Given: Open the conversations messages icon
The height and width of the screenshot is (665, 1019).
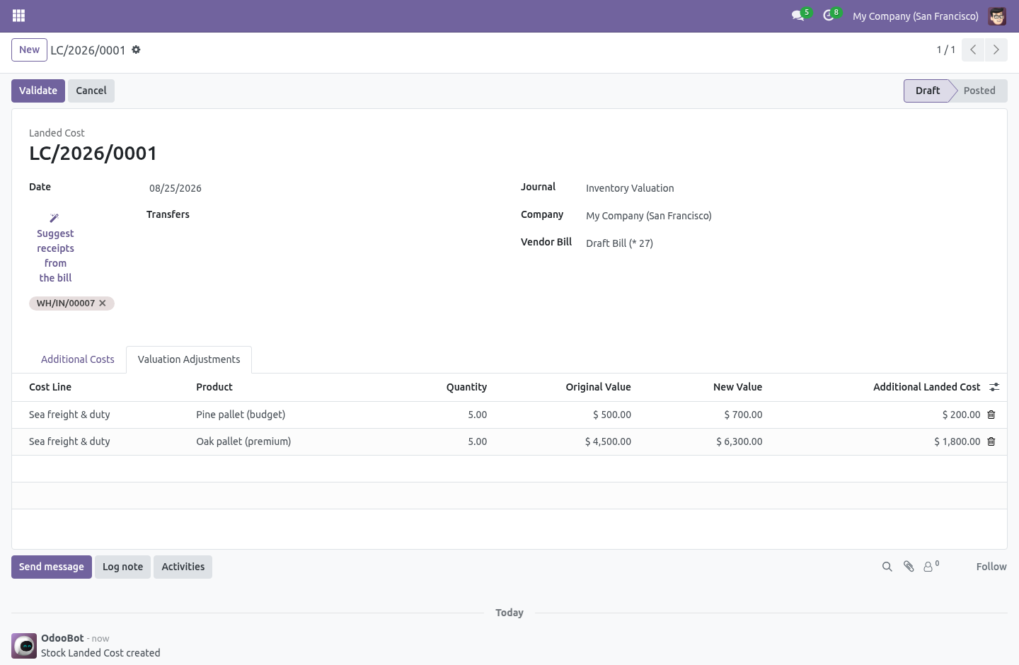Looking at the screenshot, I should [x=798, y=16].
